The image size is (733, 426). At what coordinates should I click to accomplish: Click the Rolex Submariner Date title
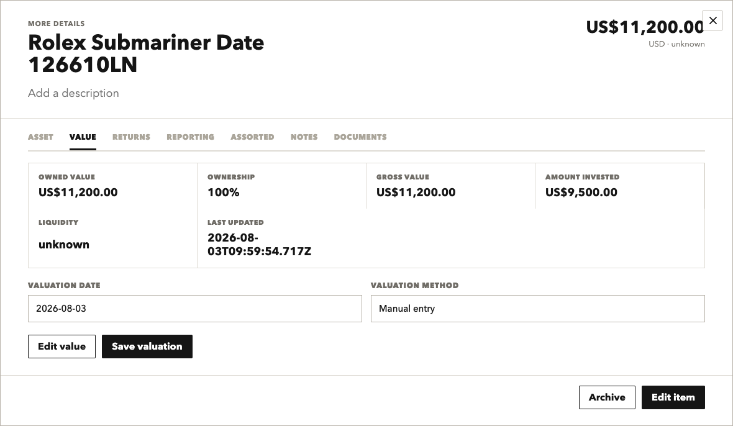pos(147,53)
